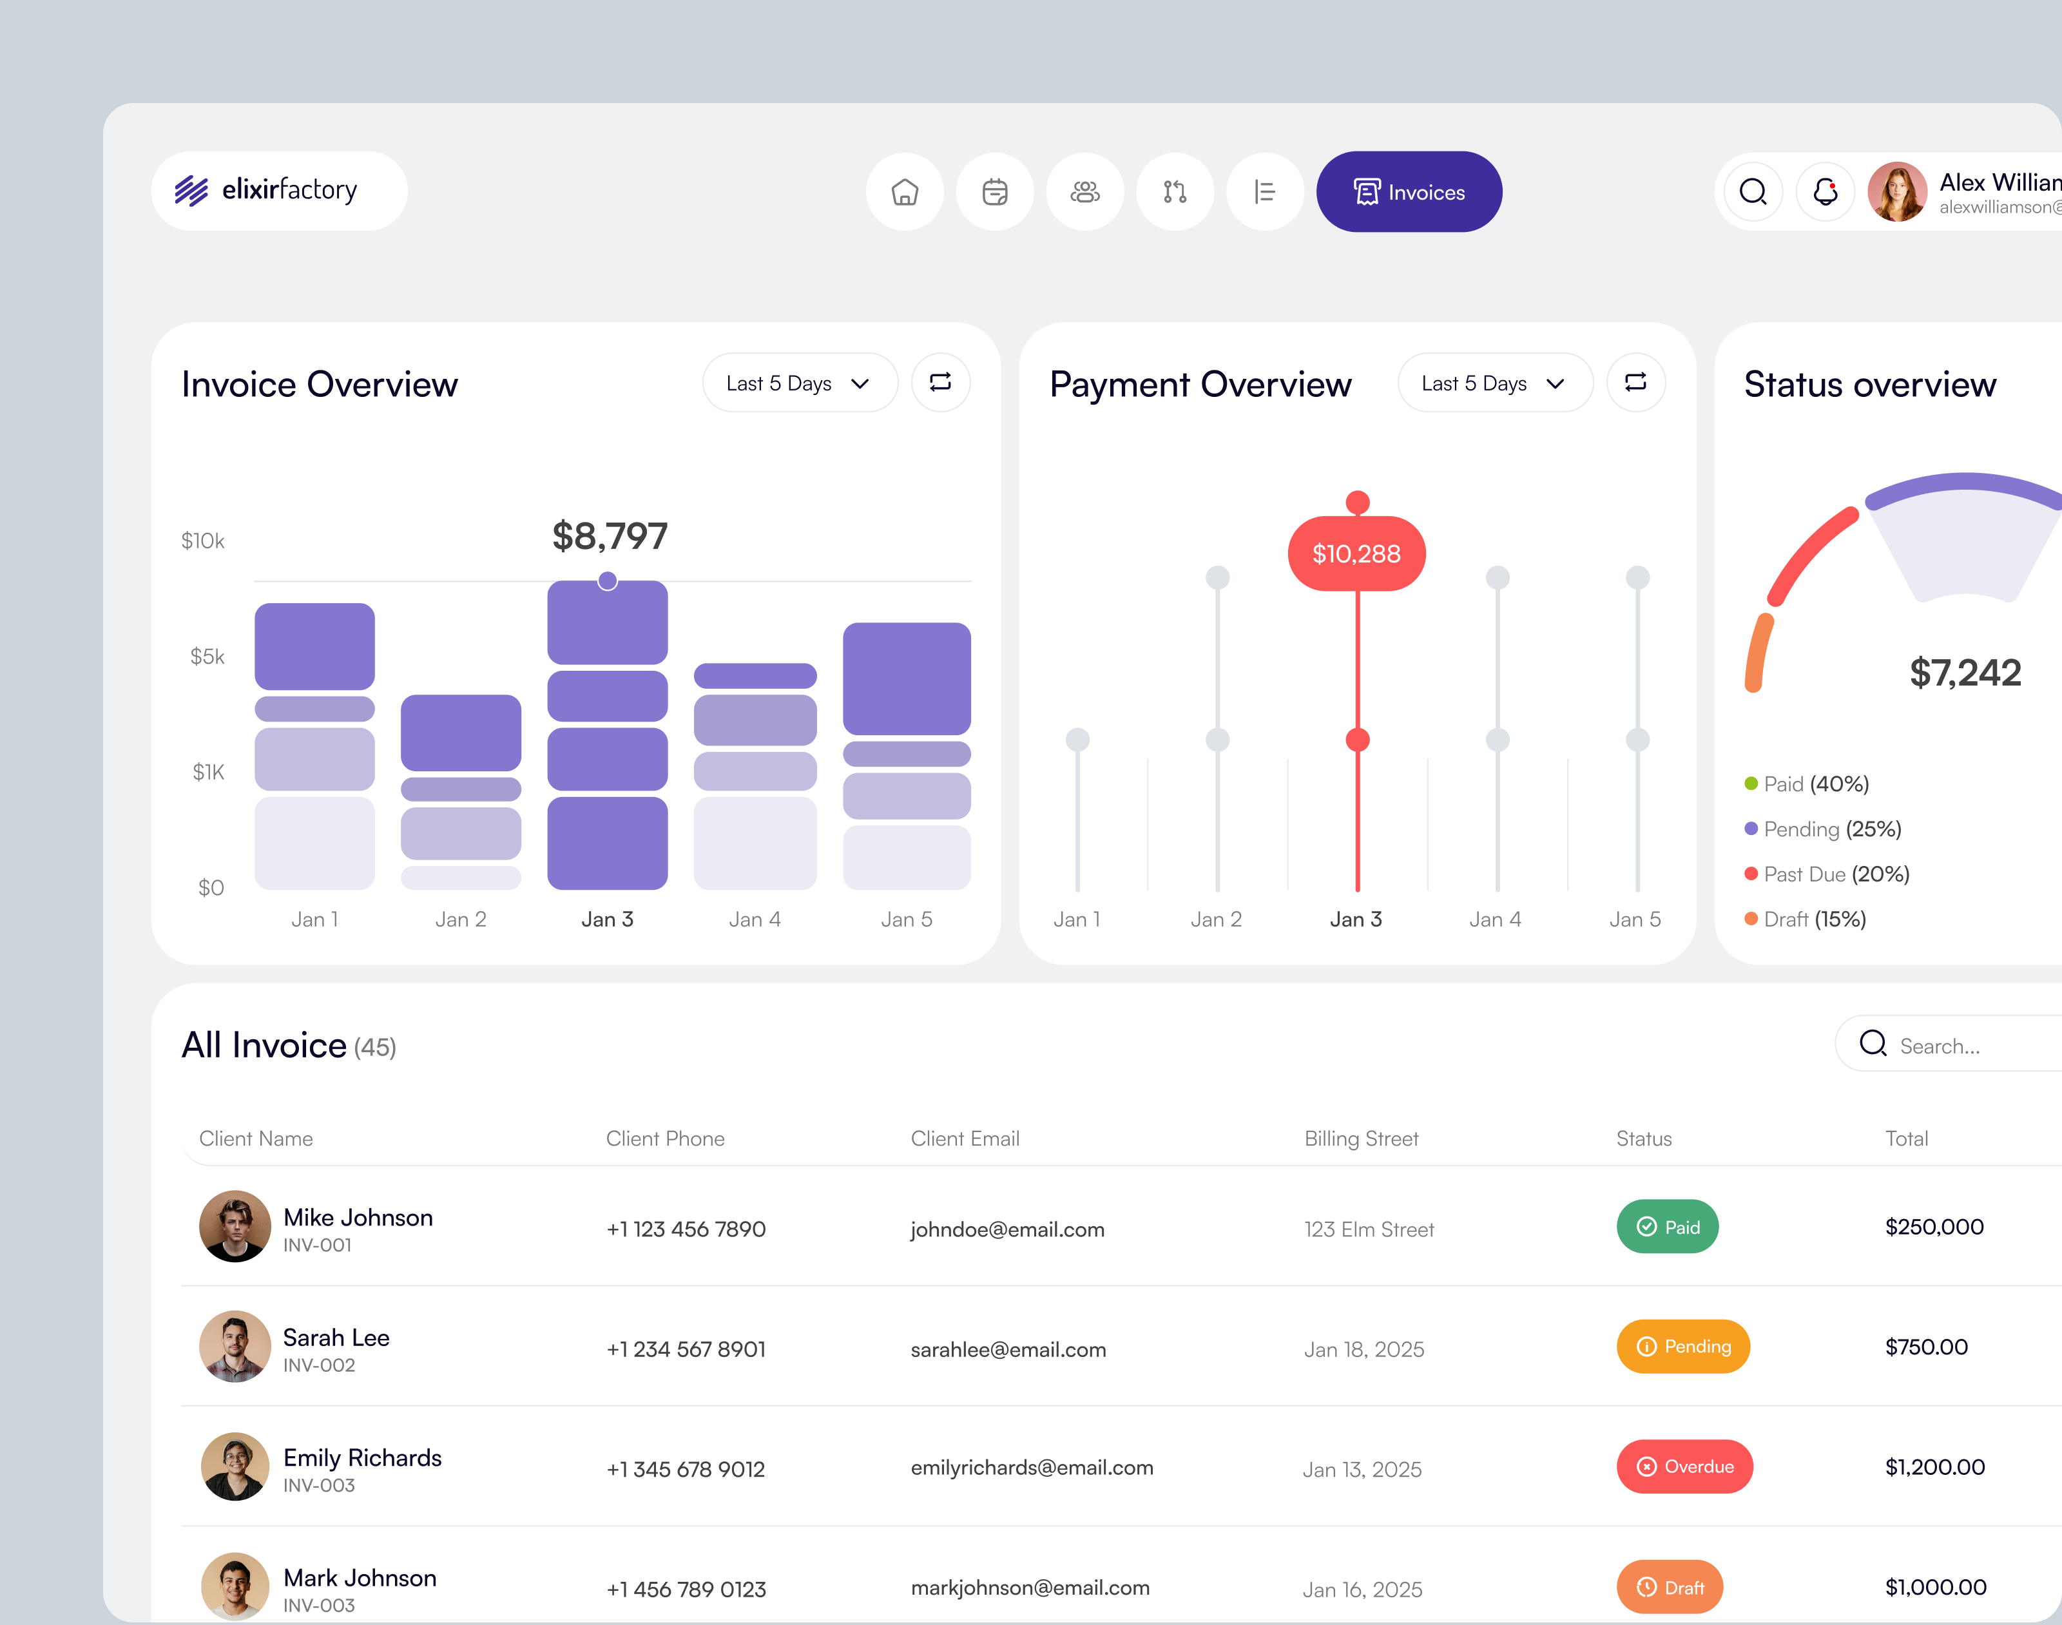The height and width of the screenshot is (1625, 2062).
Task: Click the pull request icon
Action: pyautogui.click(x=1174, y=192)
